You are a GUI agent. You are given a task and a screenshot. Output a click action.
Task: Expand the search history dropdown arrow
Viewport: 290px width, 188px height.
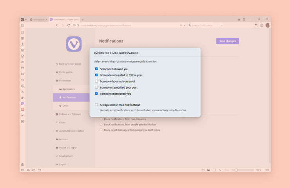[x=222, y=25]
